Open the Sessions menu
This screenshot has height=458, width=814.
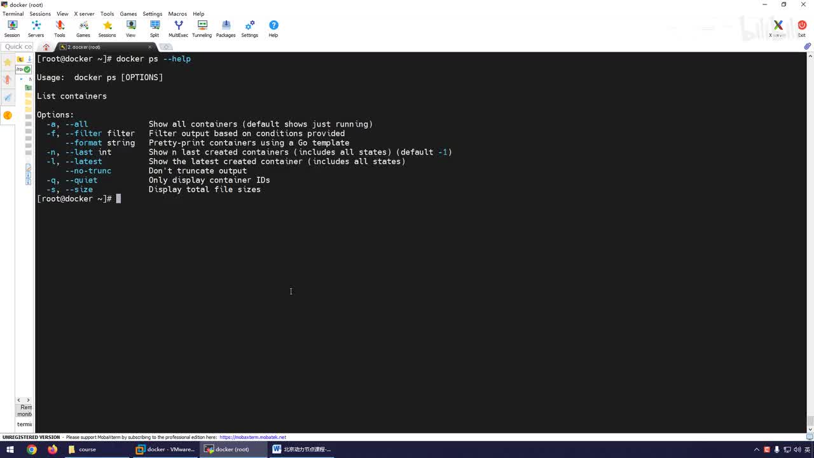coord(40,14)
